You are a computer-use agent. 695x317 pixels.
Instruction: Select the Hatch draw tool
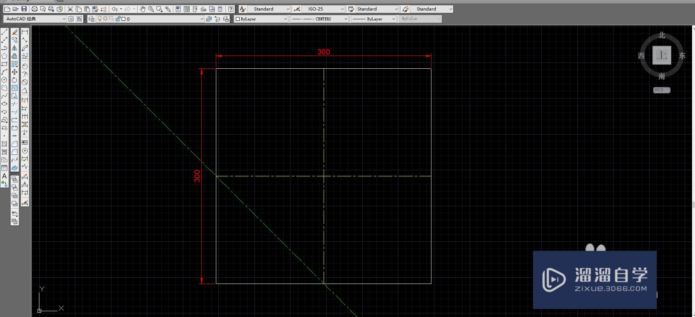pyautogui.click(x=4, y=144)
